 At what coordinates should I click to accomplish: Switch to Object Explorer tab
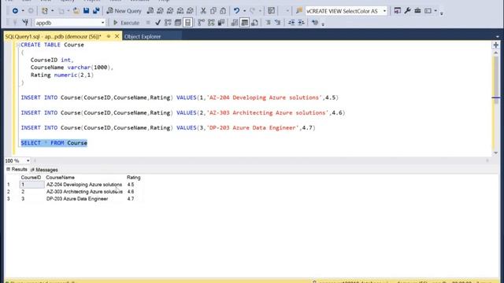[x=143, y=37]
